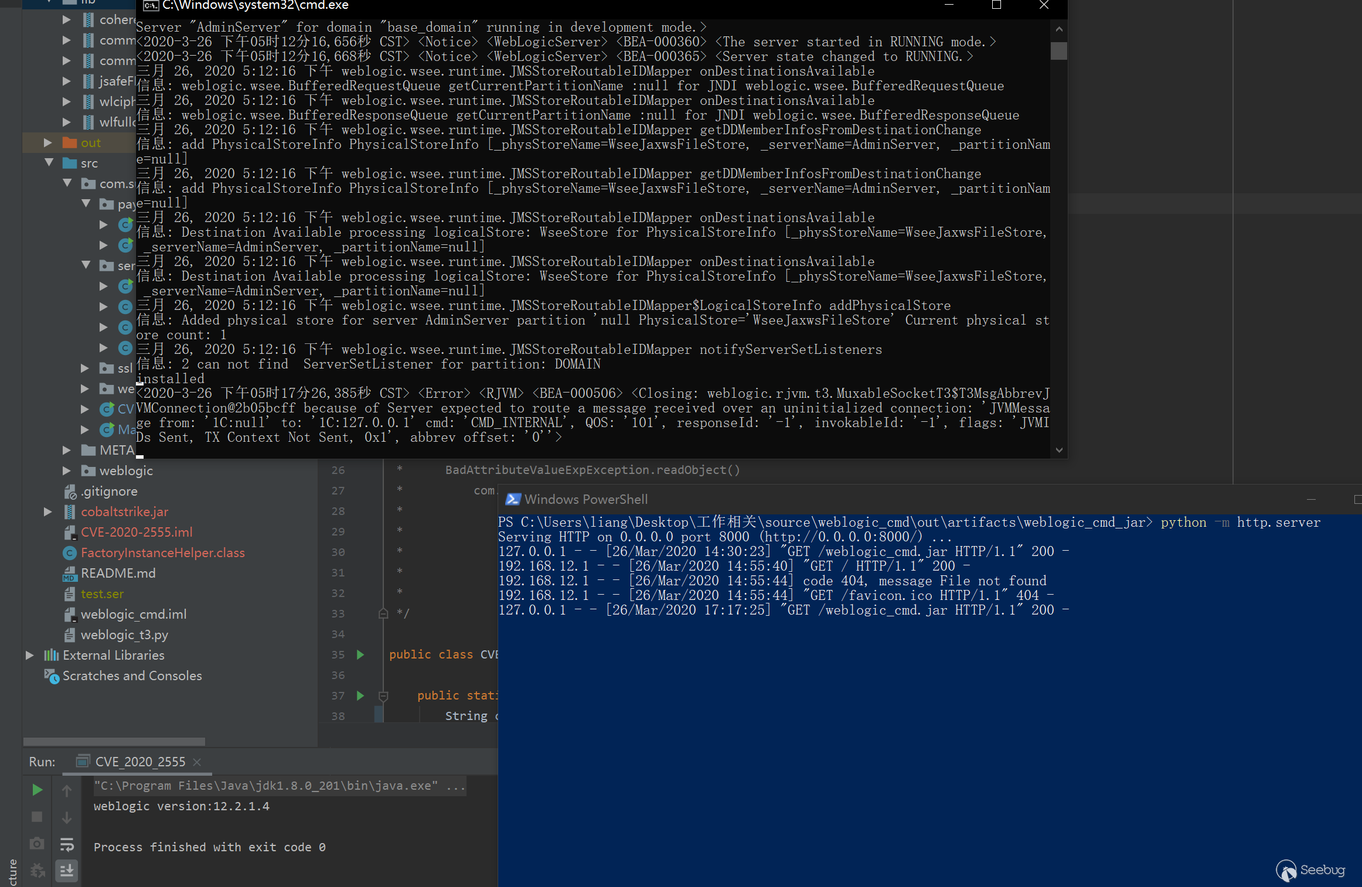The width and height of the screenshot is (1362, 887).
Task: Collapse the src folder
Action: (49, 163)
